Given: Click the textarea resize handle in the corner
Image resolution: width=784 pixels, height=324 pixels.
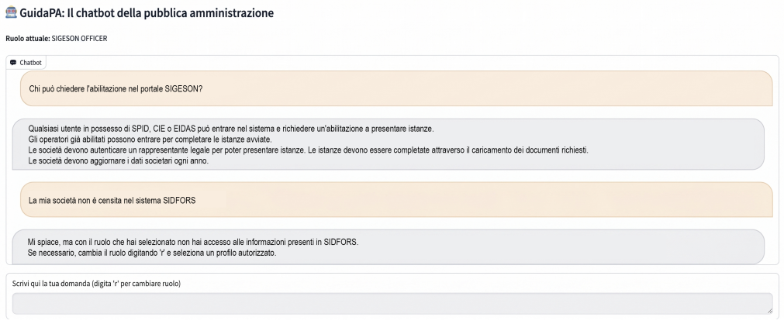Looking at the screenshot, I should tap(768, 311).
